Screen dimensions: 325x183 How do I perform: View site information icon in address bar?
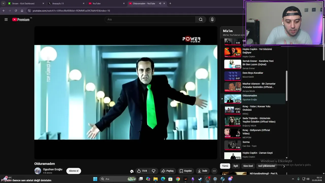29,11
